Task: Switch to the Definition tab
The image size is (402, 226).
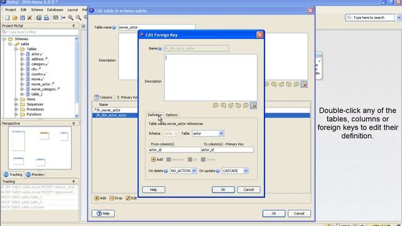Action: pos(155,115)
